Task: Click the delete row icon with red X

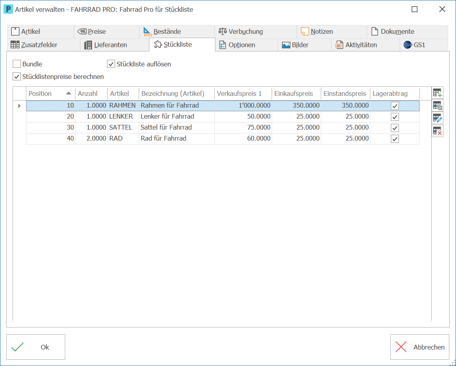Action: click(438, 131)
